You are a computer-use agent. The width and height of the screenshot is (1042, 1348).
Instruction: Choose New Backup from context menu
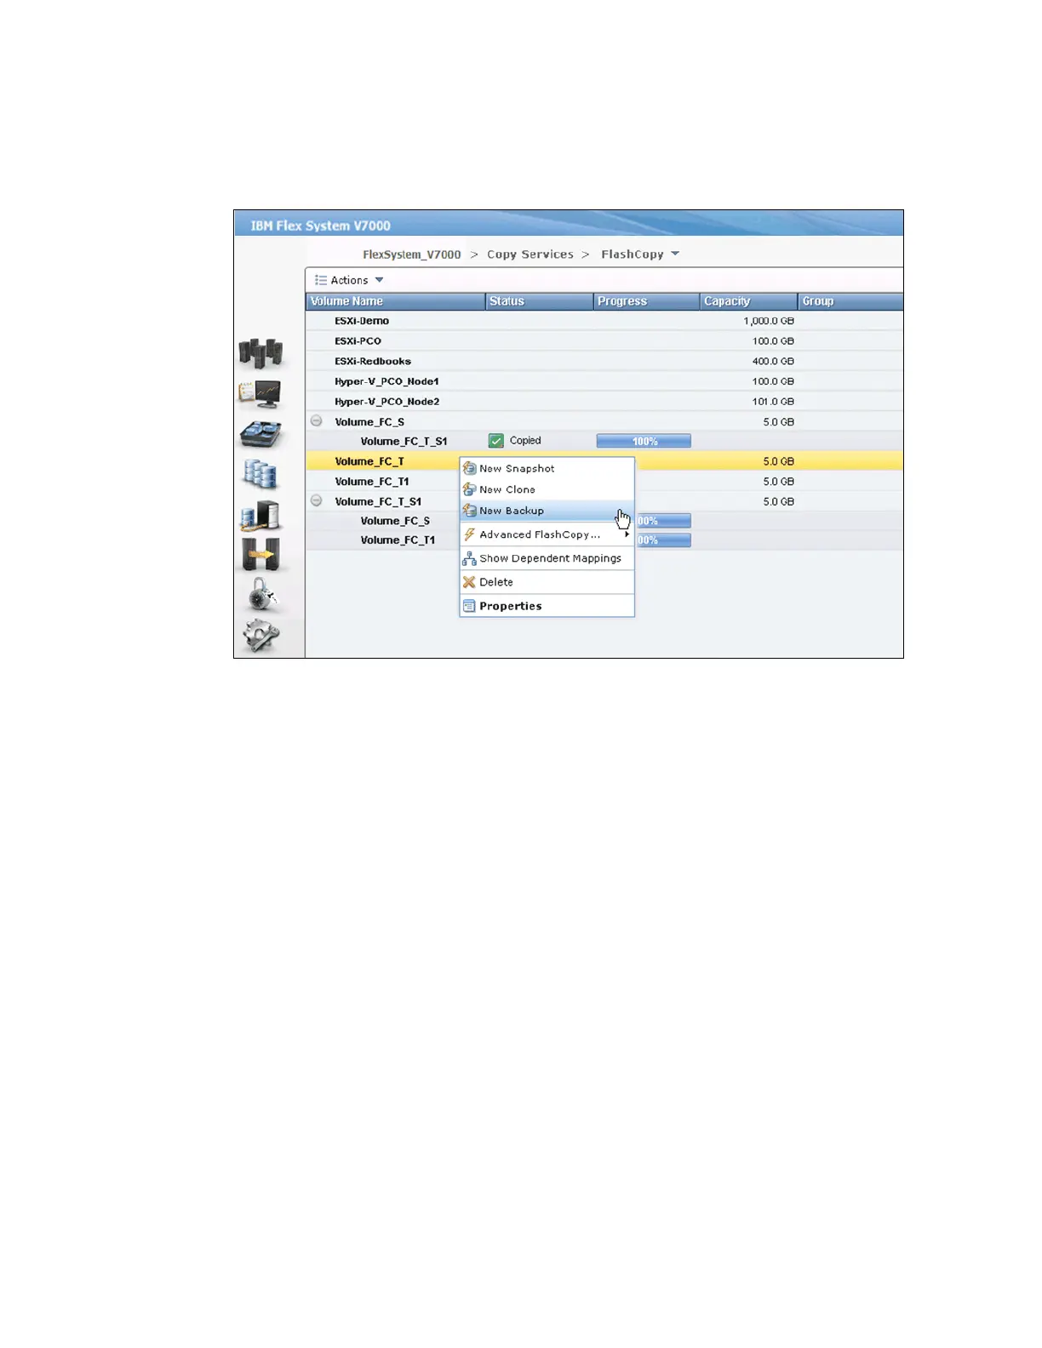(547, 511)
